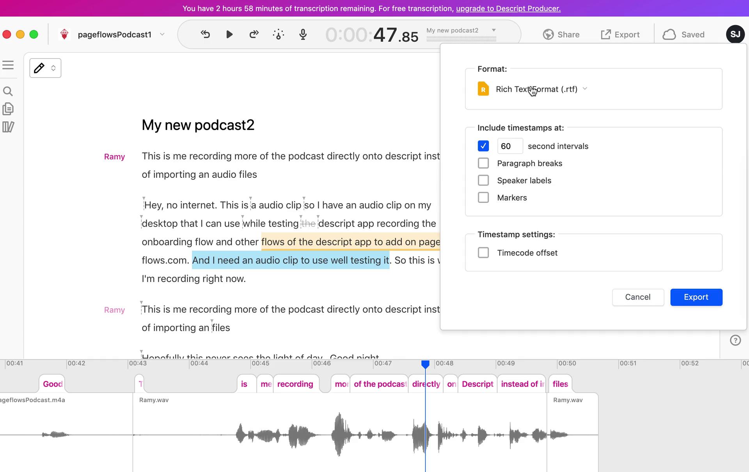The width and height of the screenshot is (749, 472).
Task: Click the microphone recording icon
Action: point(303,35)
